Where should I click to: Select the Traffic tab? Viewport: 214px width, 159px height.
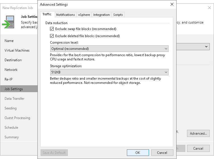(47, 14)
